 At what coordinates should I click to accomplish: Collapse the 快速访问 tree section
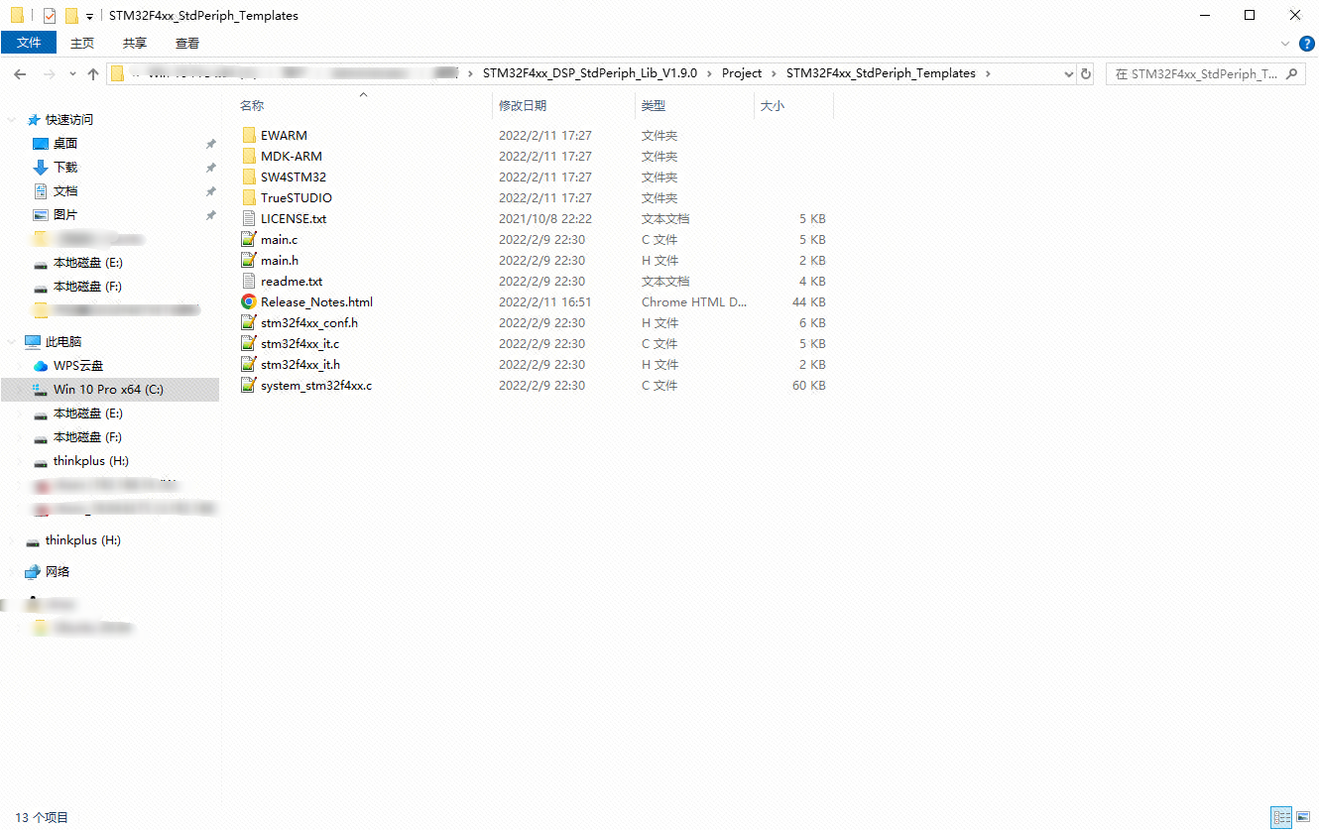12,120
